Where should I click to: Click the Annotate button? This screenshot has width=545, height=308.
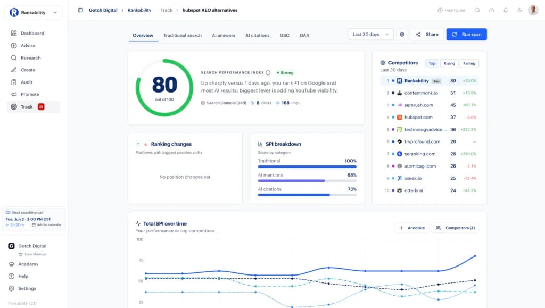pos(412,228)
